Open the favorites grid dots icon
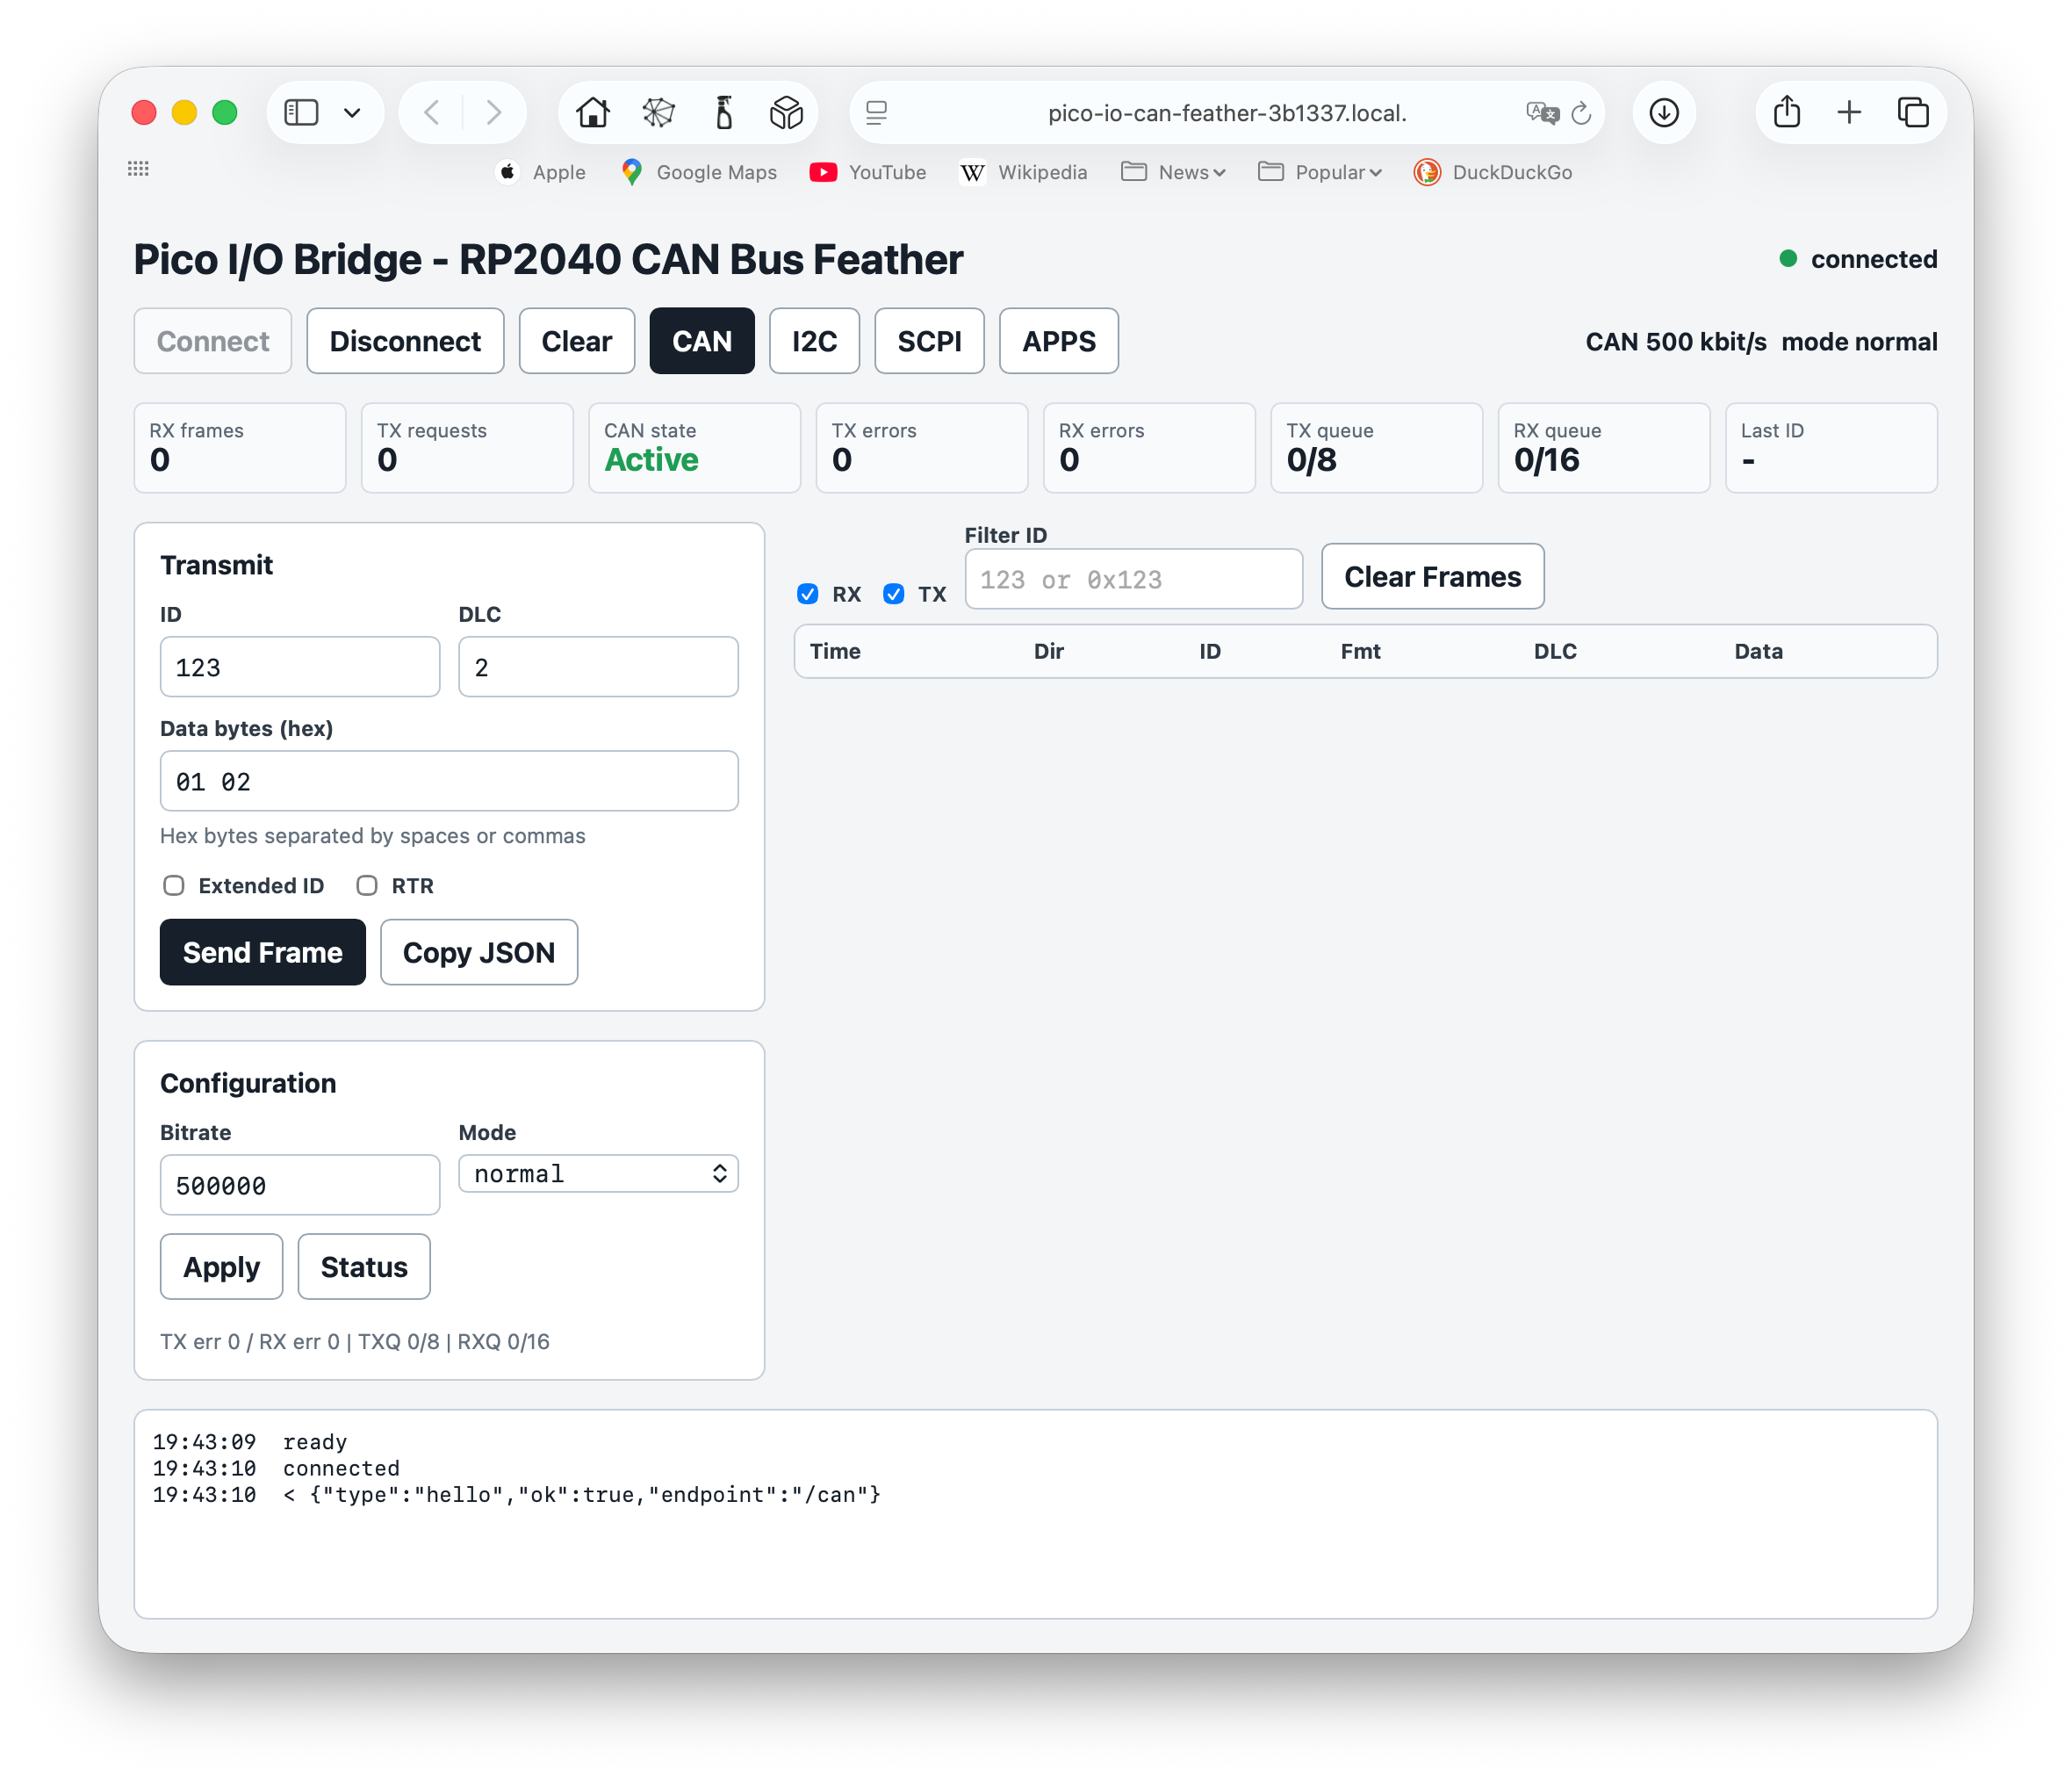 [x=138, y=170]
